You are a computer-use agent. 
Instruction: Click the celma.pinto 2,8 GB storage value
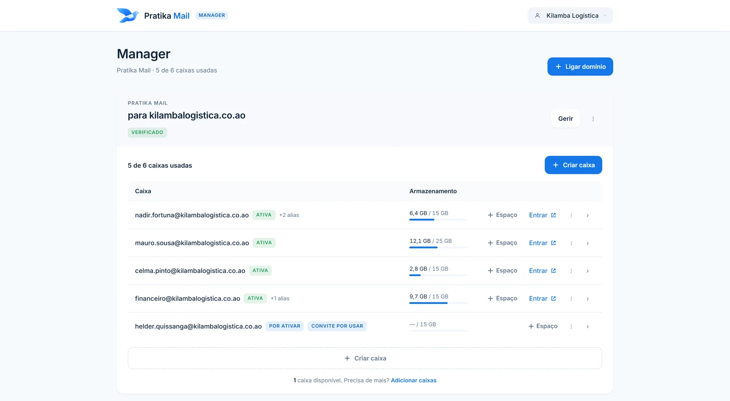418,269
